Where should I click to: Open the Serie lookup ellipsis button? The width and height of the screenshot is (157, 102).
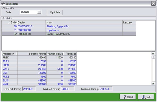39,12
